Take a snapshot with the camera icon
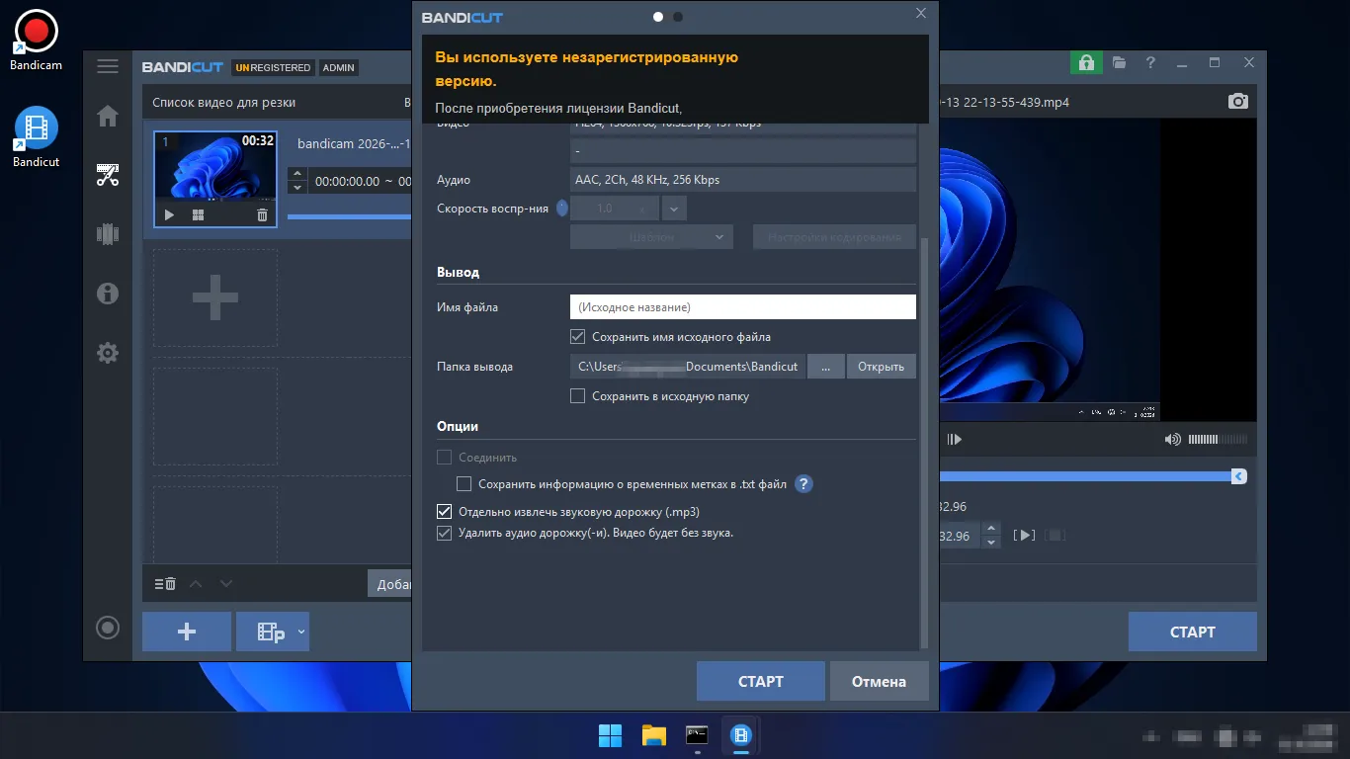This screenshot has width=1350, height=759. [1238, 101]
